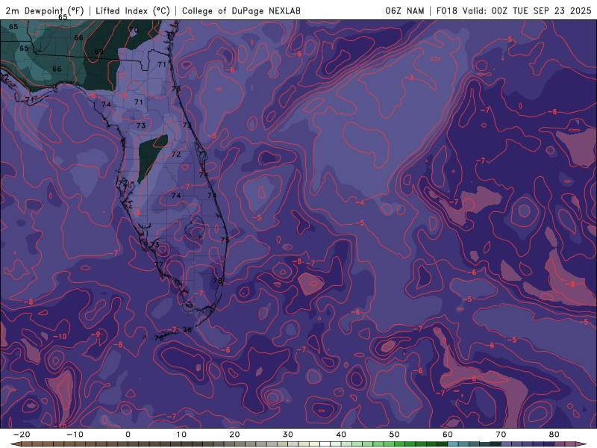Select the 70 dewpoint value on the map

click(x=134, y=30)
